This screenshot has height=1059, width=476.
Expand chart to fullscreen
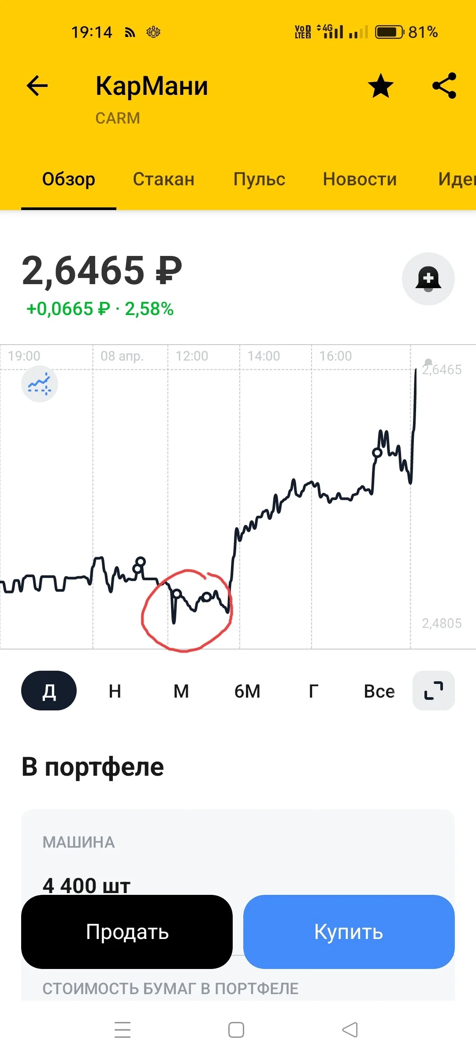tap(434, 691)
